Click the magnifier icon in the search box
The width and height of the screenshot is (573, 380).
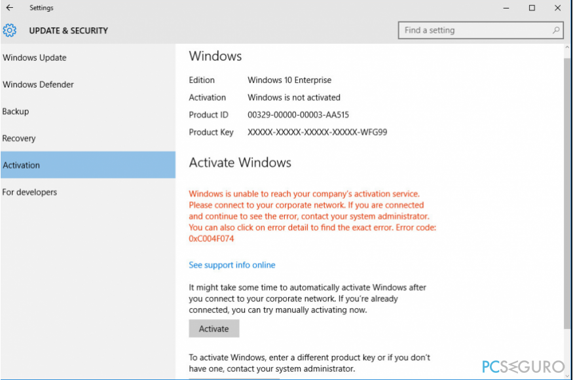pos(555,30)
